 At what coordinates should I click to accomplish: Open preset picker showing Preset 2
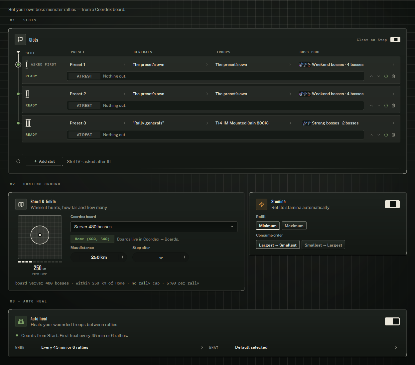point(97,94)
